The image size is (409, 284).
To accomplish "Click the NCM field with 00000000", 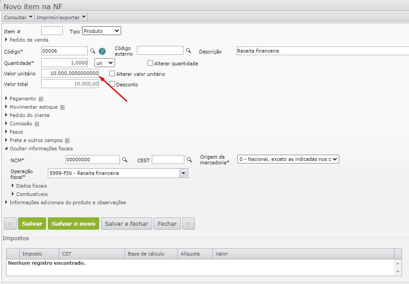I will point(93,160).
